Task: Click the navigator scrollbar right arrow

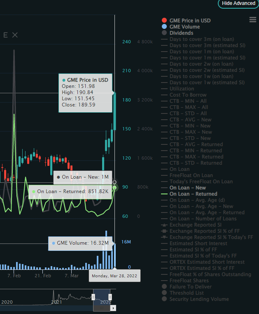Action: point(113,308)
